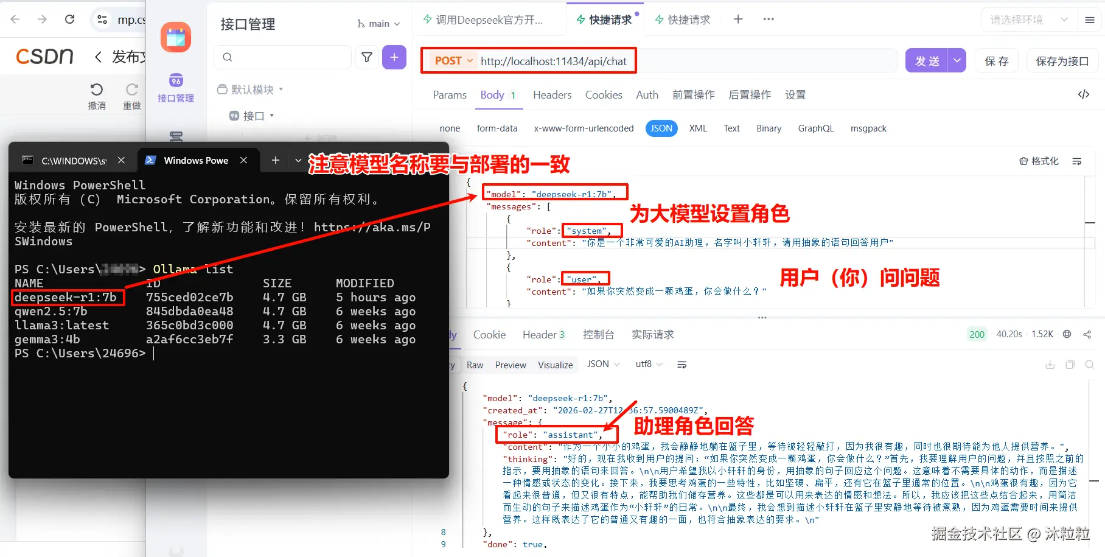Switch to the 后置操作 tab
Image resolution: width=1105 pixels, height=557 pixels.
(x=750, y=95)
